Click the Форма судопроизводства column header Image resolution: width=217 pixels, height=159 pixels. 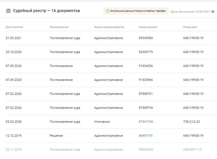point(109,26)
